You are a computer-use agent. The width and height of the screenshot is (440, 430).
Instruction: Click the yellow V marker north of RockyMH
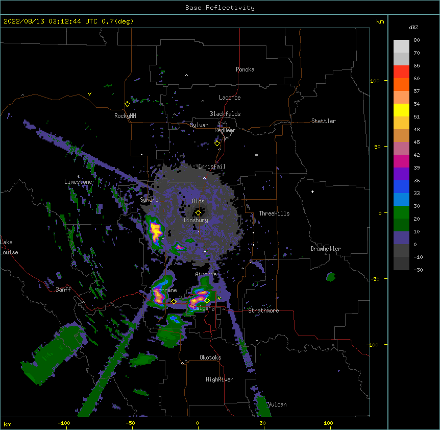[89, 94]
